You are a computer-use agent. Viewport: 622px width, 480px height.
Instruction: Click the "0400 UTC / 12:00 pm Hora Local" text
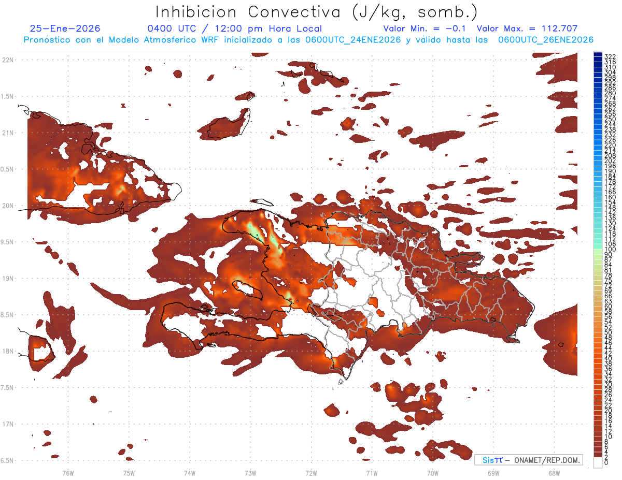tap(234, 29)
